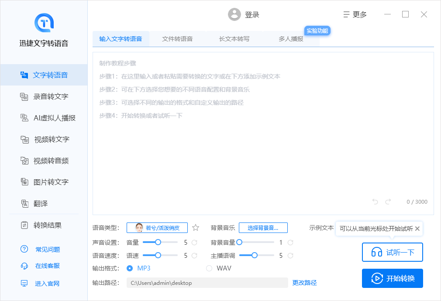Click the undo arrow in text area

coord(375,202)
